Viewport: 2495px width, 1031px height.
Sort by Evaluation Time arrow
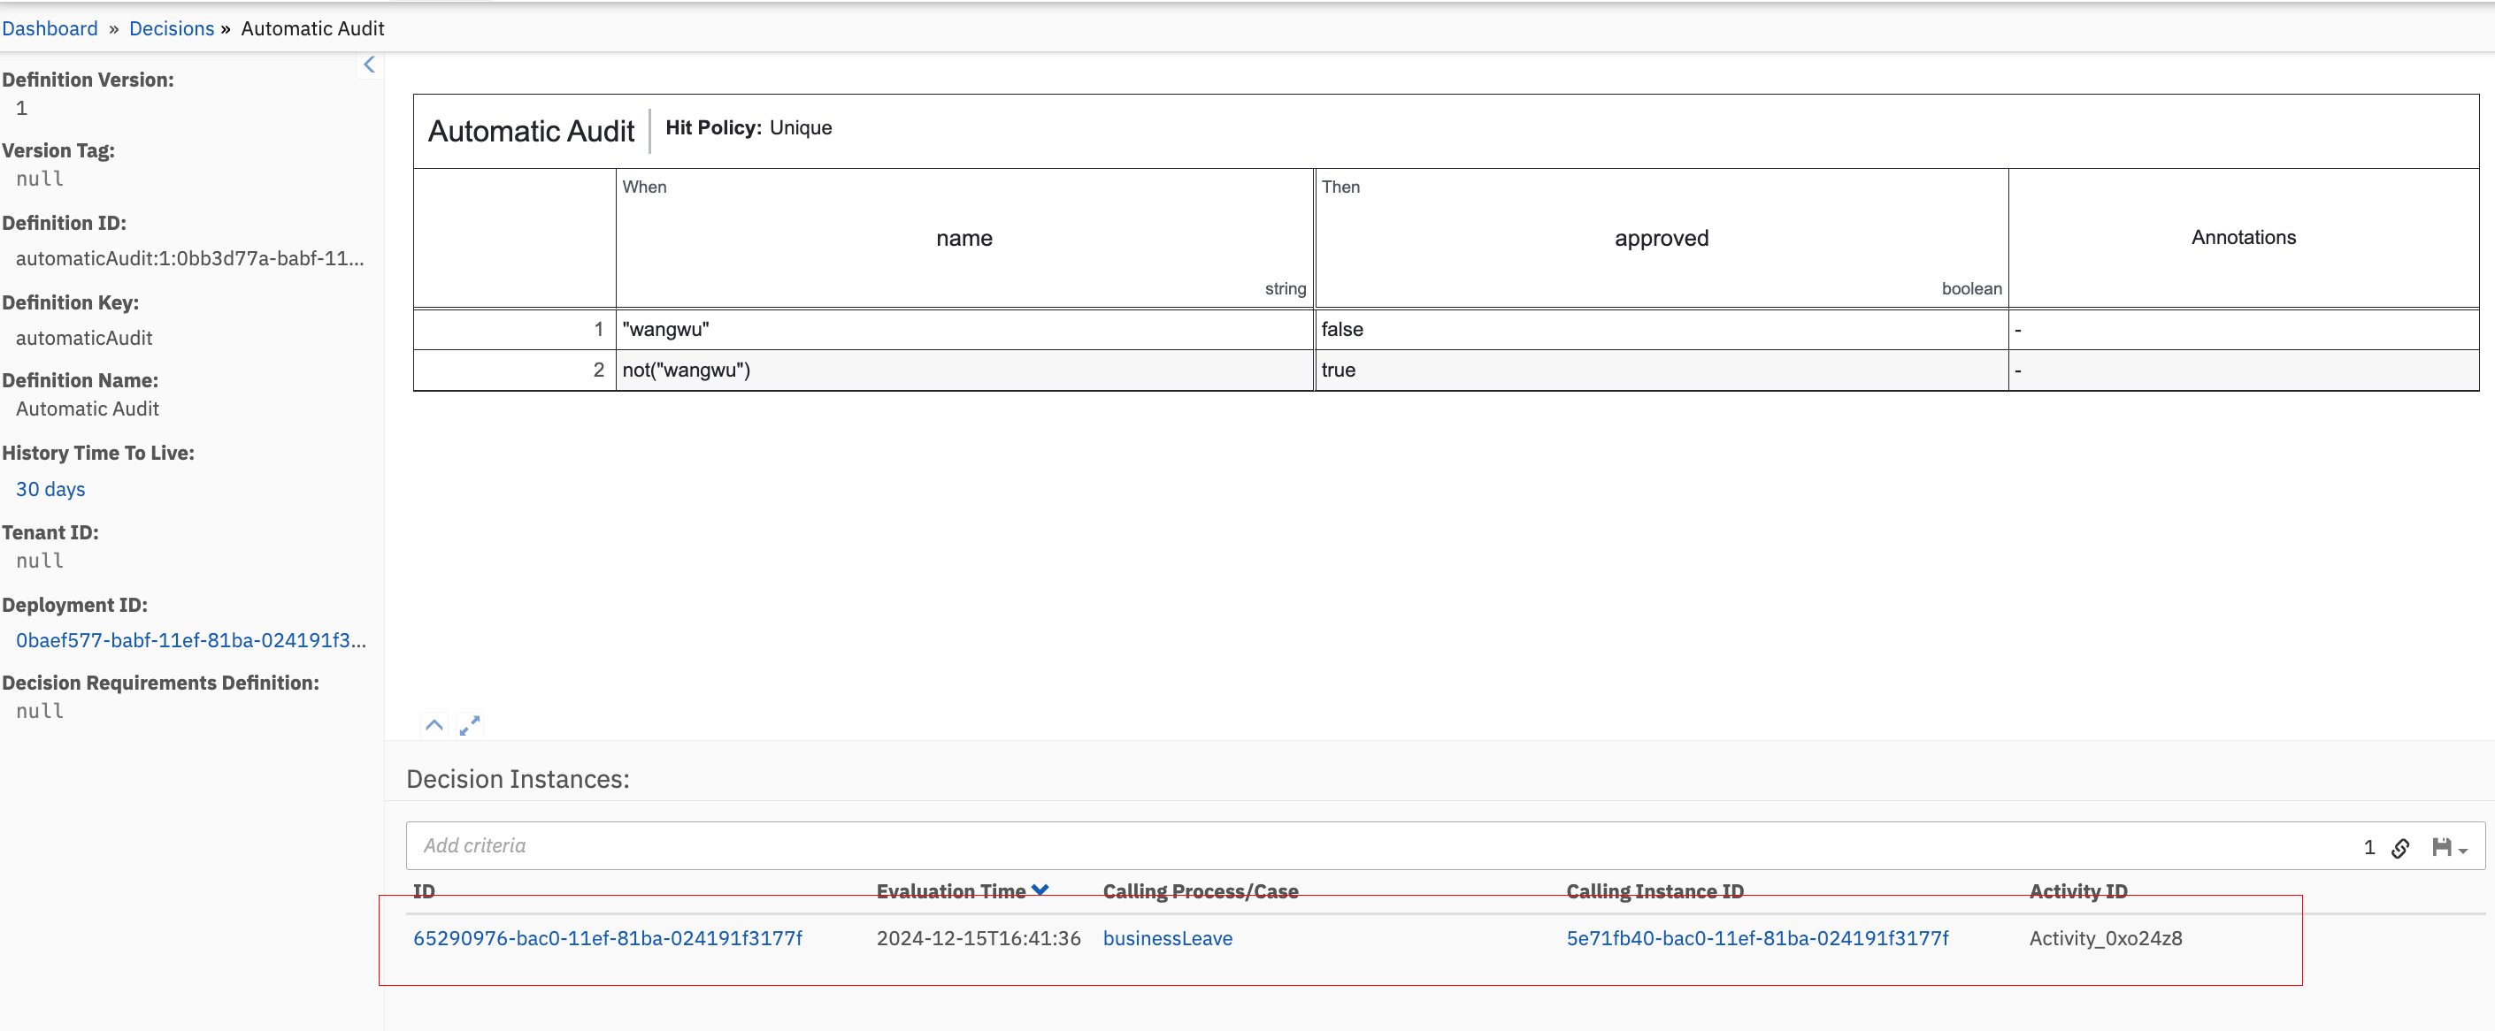(x=1040, y=890)
